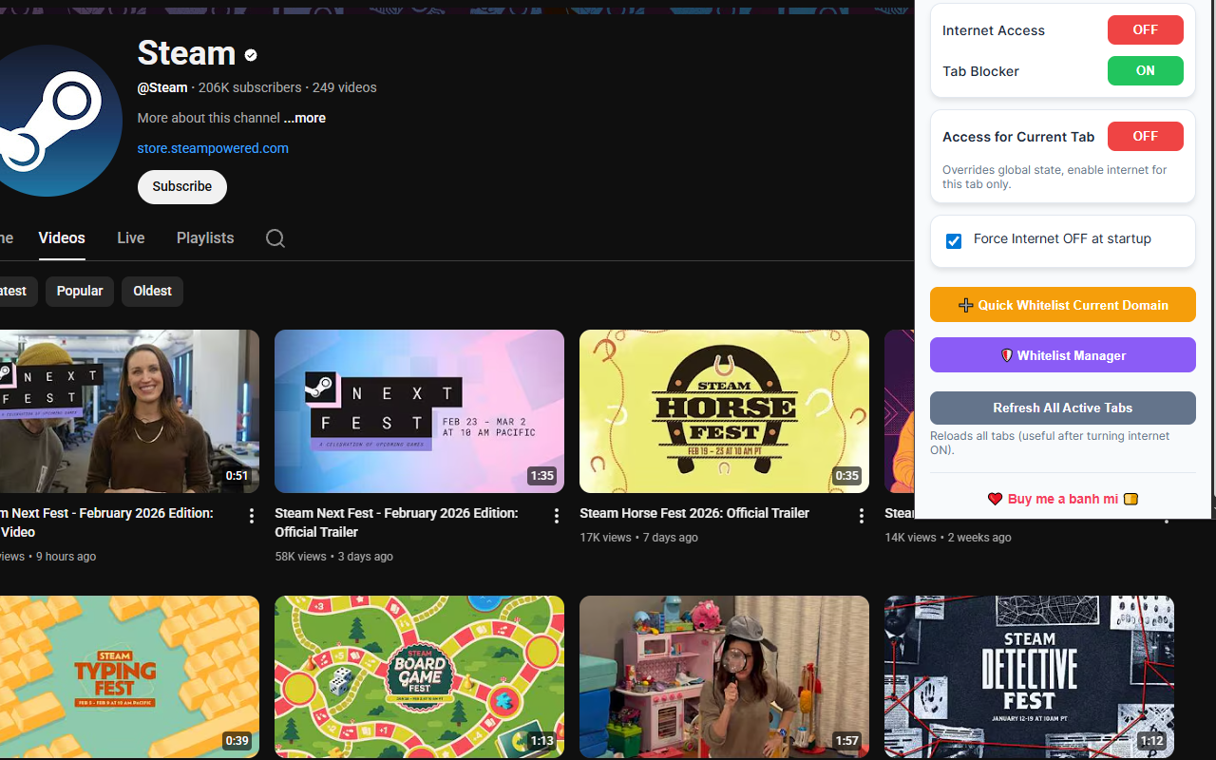Click Refresh All Active Tabs button
This screenshot has width=1216, height=760.
click(x=1063, y=408)
